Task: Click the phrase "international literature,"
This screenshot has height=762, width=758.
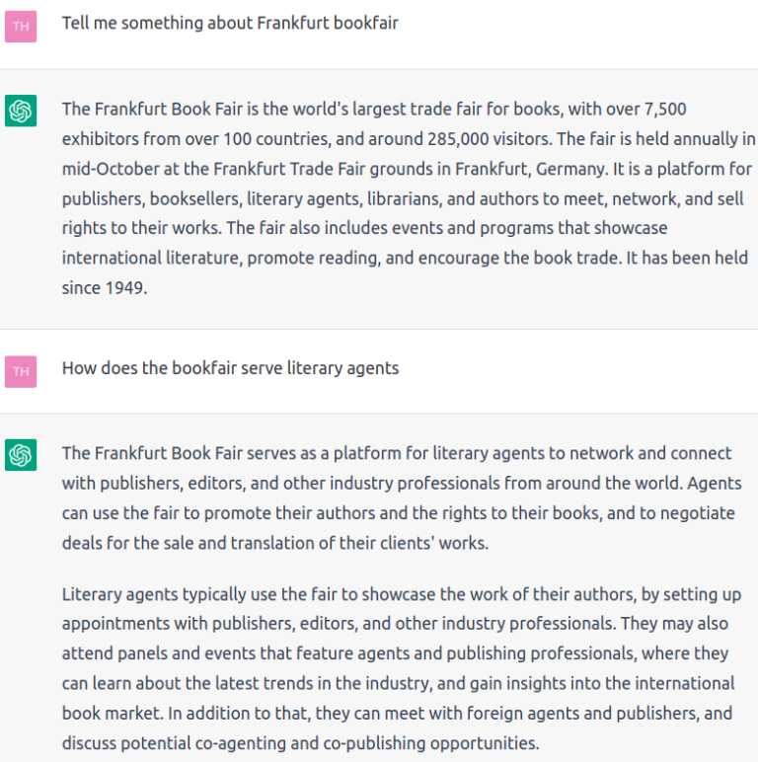Action: coord(153,258)
